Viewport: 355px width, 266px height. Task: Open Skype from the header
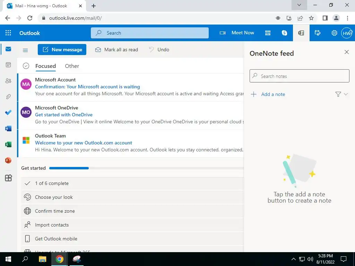click(x=284, y=33)
